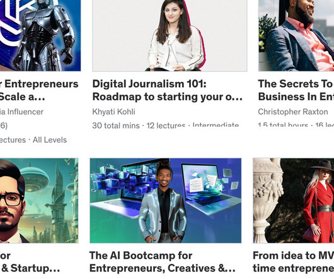Open the futuristic city avatar course thumbnail

click(39, 201)
